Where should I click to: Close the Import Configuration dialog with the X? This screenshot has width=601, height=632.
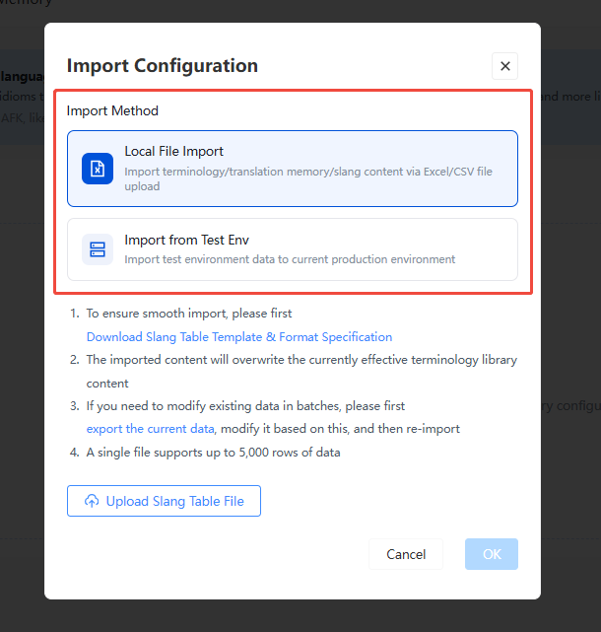[x=504, y=66]
